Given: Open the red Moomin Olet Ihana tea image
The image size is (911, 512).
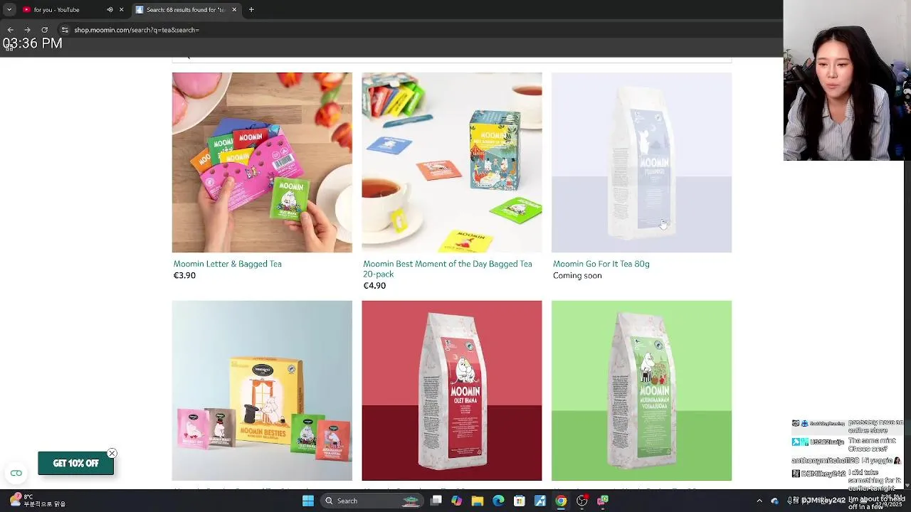Looking at the screenshot, I should click(x=451, y=390).
